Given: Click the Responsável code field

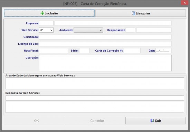Looking at the screenshot, I should click(x=130, y=30).
